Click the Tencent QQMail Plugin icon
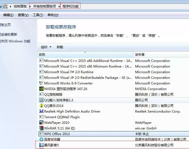 pos(41,117)
